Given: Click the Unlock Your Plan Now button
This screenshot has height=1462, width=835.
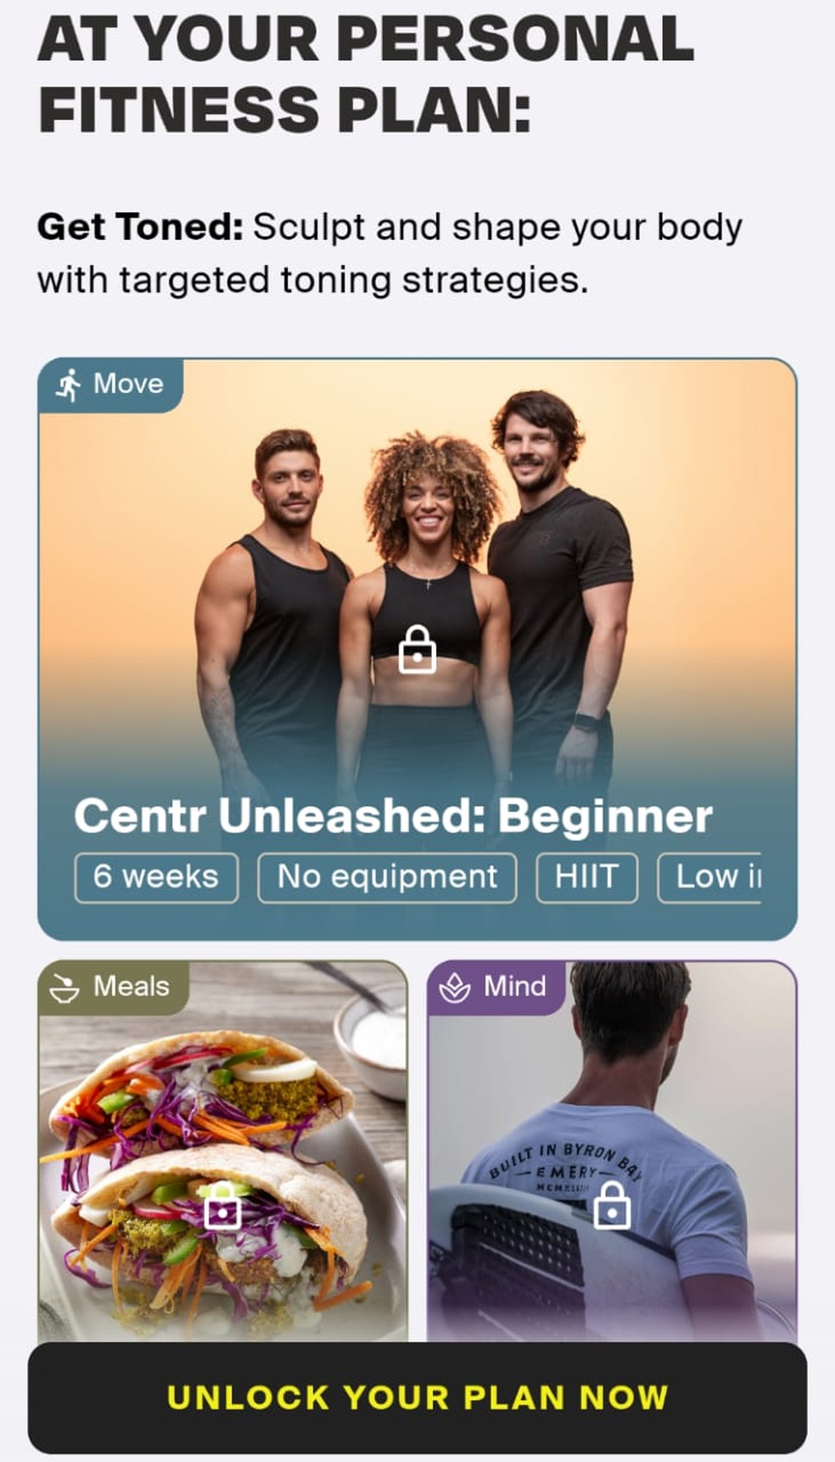Looking at the screenshot, I should [x=417, y=1398].
